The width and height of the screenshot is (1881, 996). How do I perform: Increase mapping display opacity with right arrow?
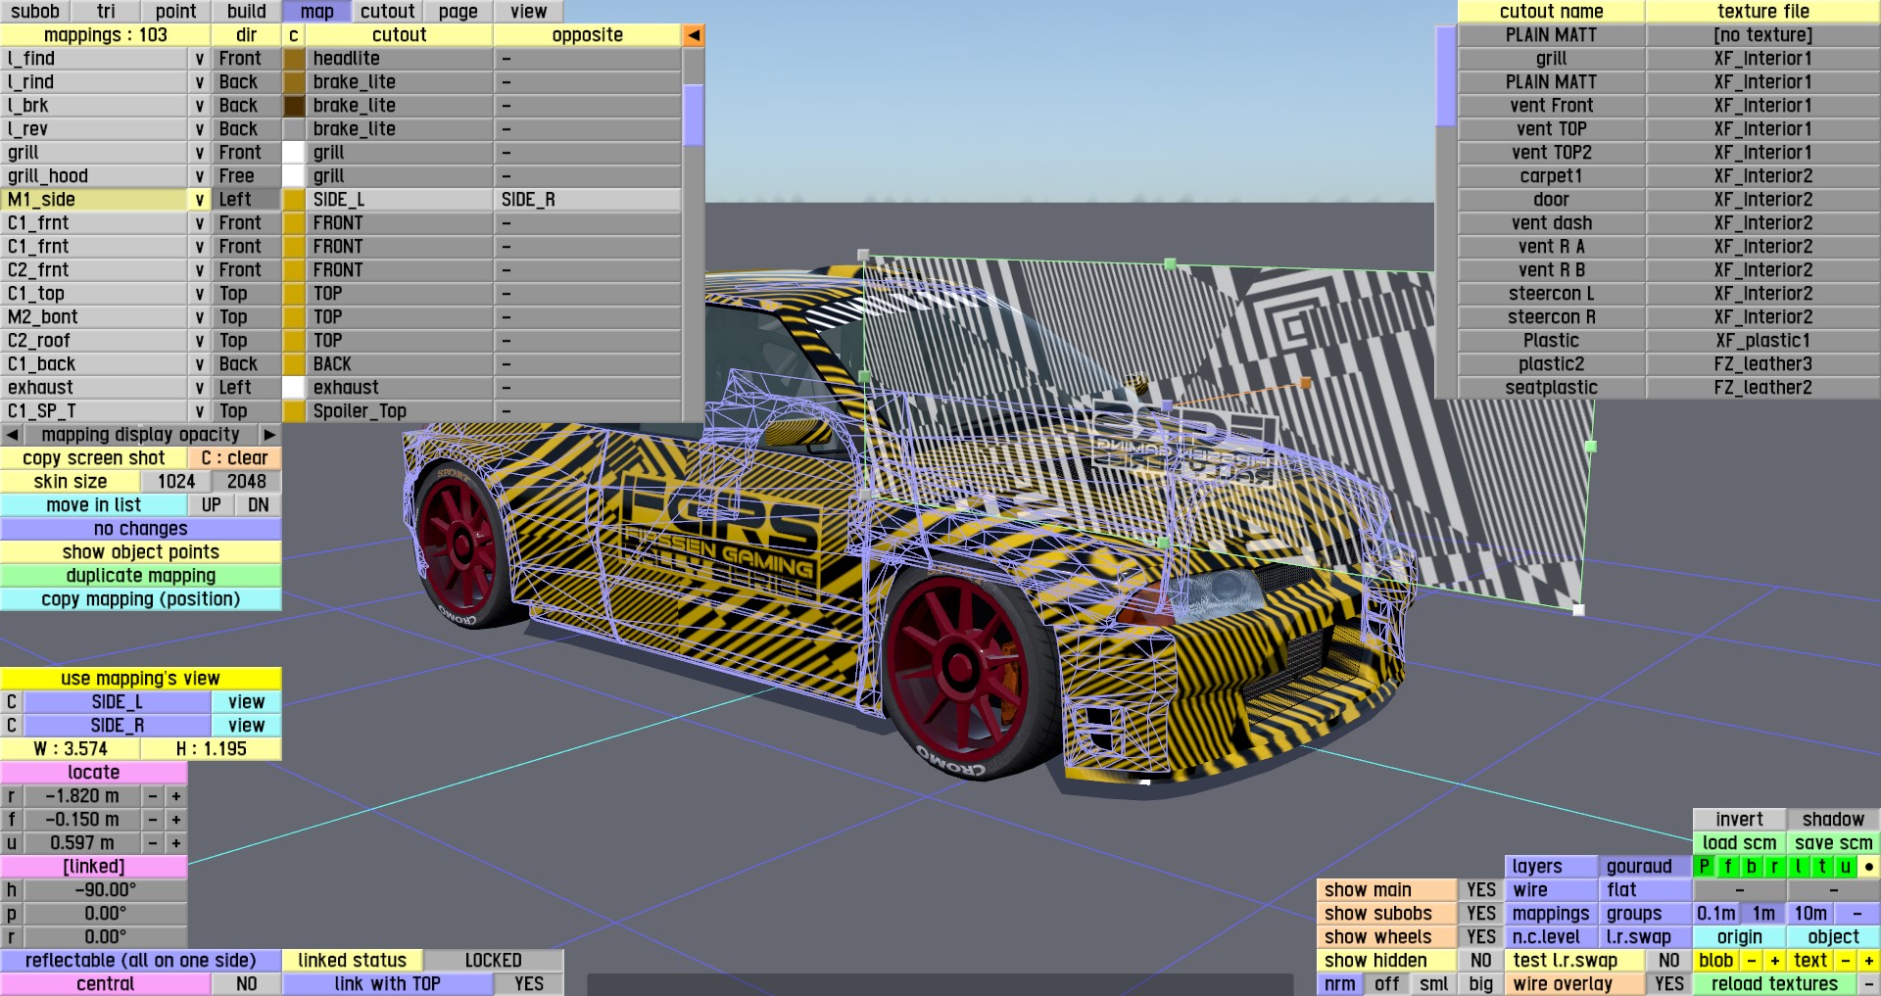269,434
